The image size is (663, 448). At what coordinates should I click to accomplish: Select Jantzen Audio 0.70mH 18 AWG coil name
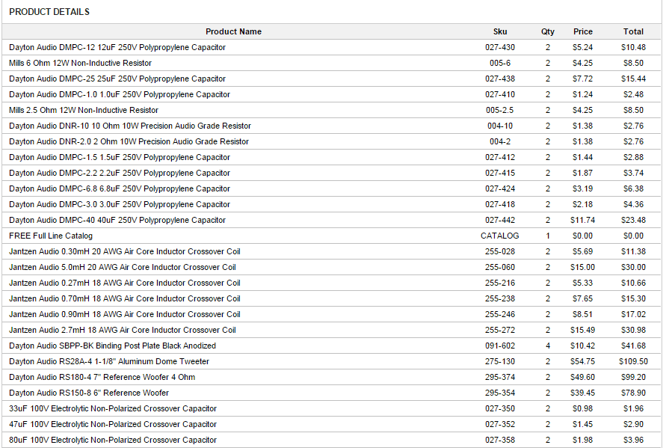[124, 298]
